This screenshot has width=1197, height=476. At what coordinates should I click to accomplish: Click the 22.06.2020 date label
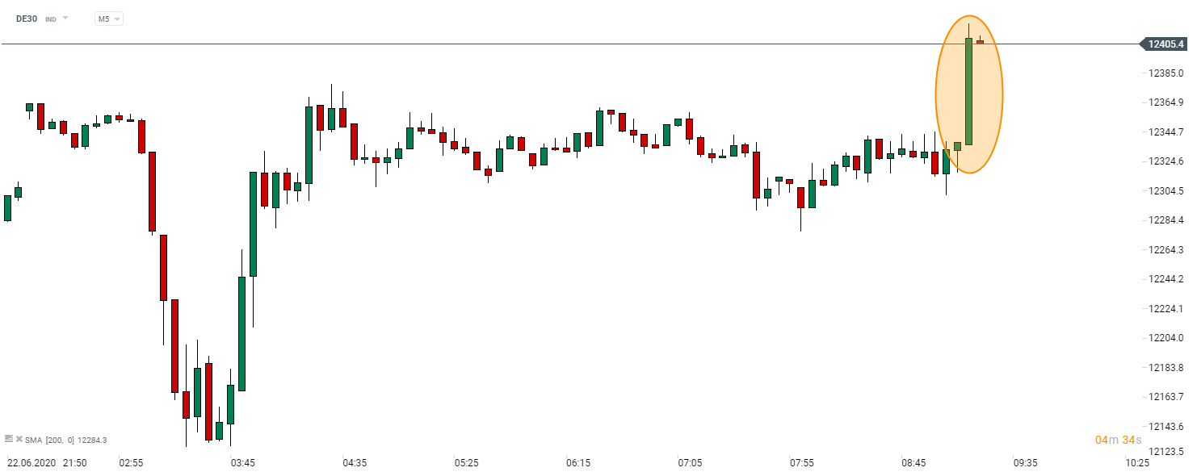[31, 463]
